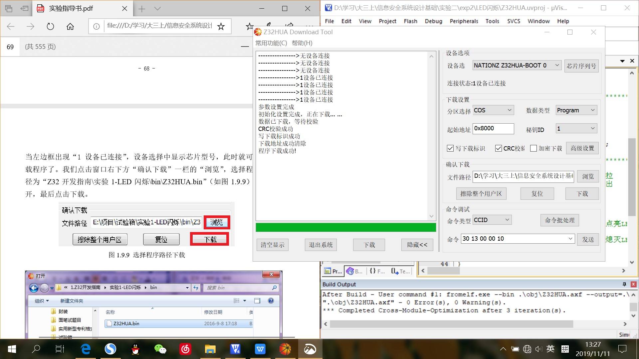This screenshot has height=359, width=639.
Task: Toggle CRC校验 checkbox
Action: [499, 148]
